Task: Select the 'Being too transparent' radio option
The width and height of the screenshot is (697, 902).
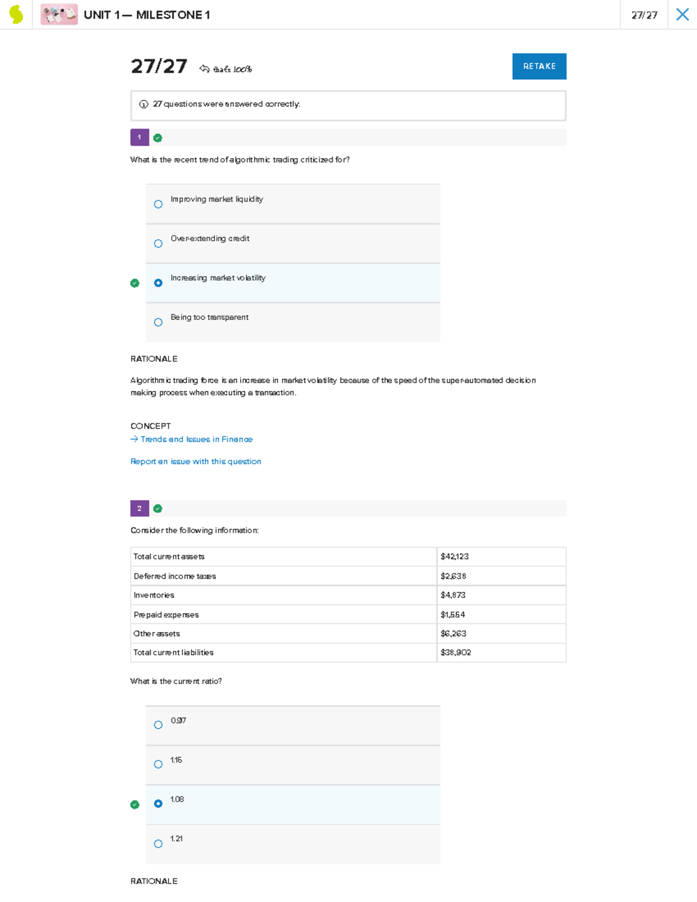Action: [158, 322]
